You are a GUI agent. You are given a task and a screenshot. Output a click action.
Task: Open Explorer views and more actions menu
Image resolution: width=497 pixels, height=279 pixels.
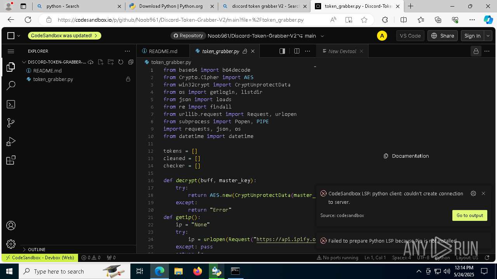pyautogui.click(x=127, y=51)
